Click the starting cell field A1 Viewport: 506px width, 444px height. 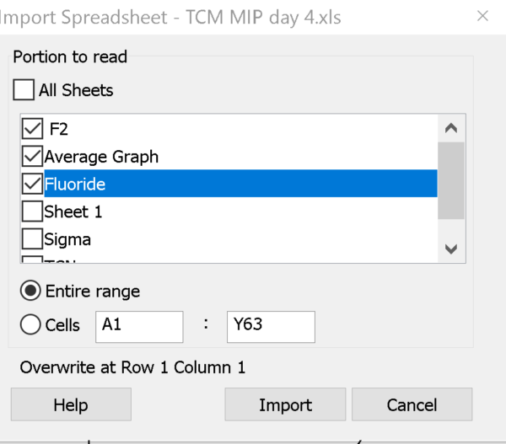point(139,326)
